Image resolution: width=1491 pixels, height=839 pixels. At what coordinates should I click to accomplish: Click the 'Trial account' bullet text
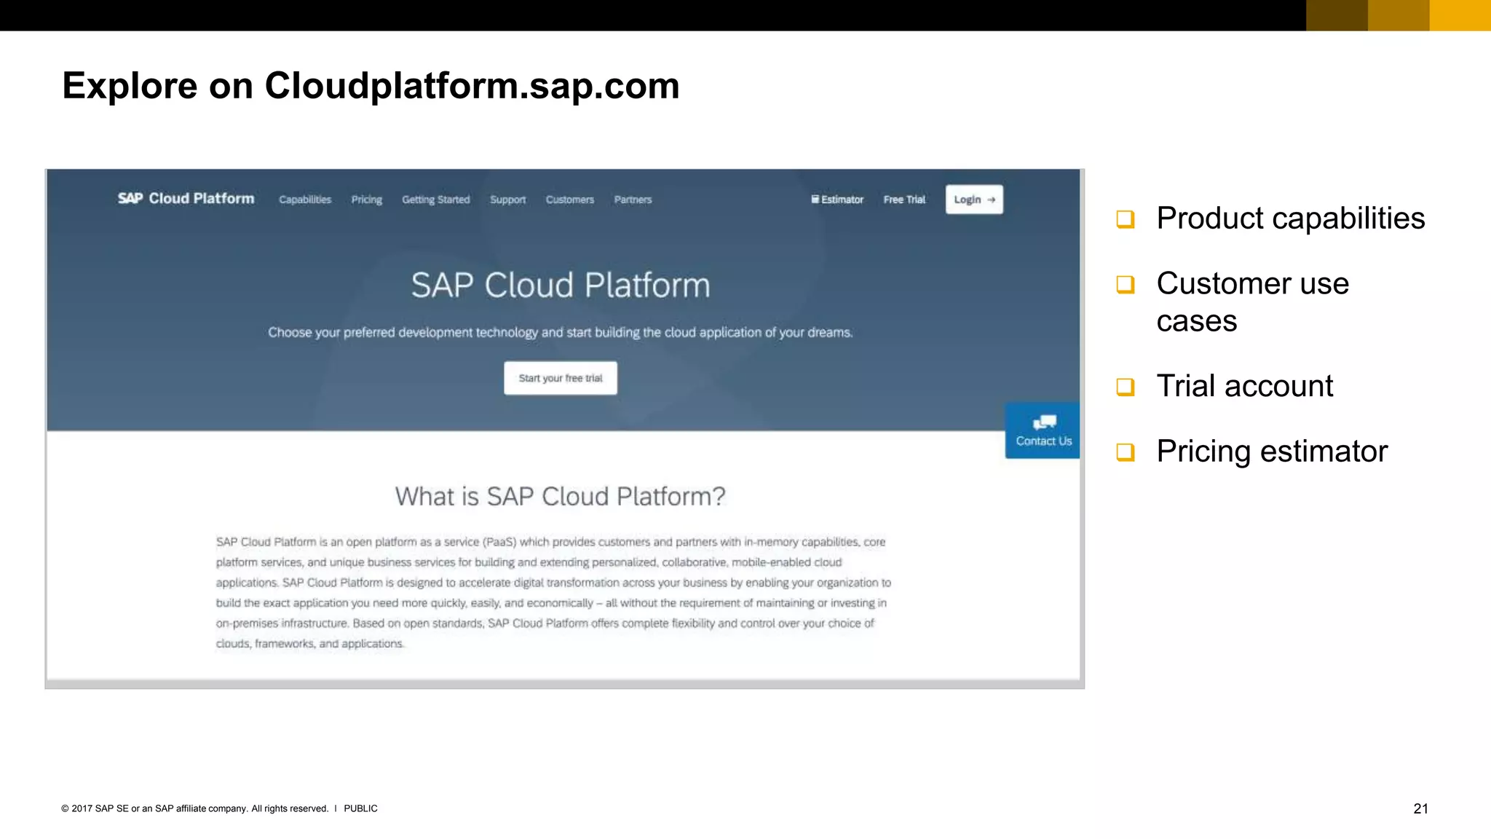[1244, 386]
